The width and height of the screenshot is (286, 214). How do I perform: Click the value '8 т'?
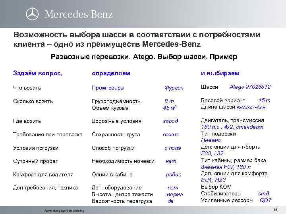169,101
